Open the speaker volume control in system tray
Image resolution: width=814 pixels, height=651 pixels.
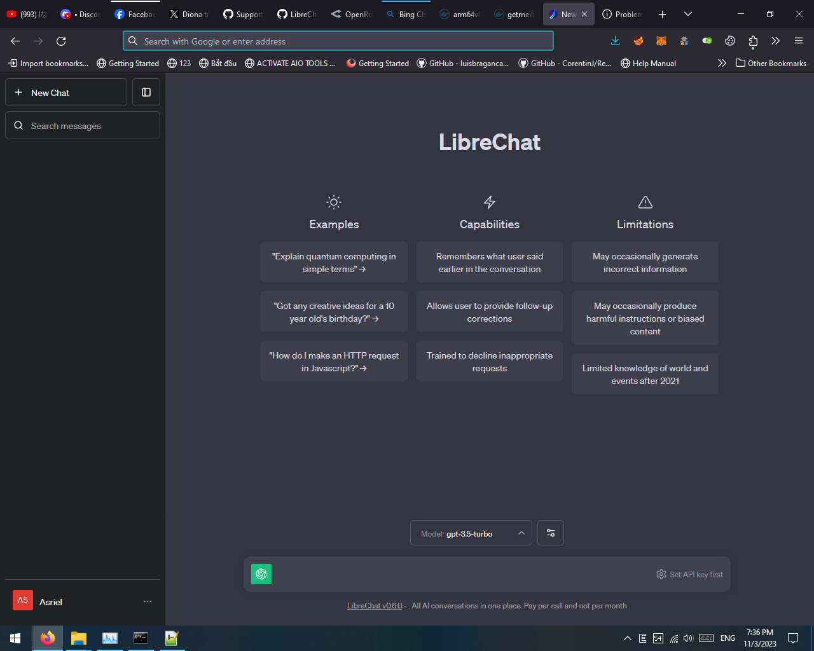coord(688,638)
